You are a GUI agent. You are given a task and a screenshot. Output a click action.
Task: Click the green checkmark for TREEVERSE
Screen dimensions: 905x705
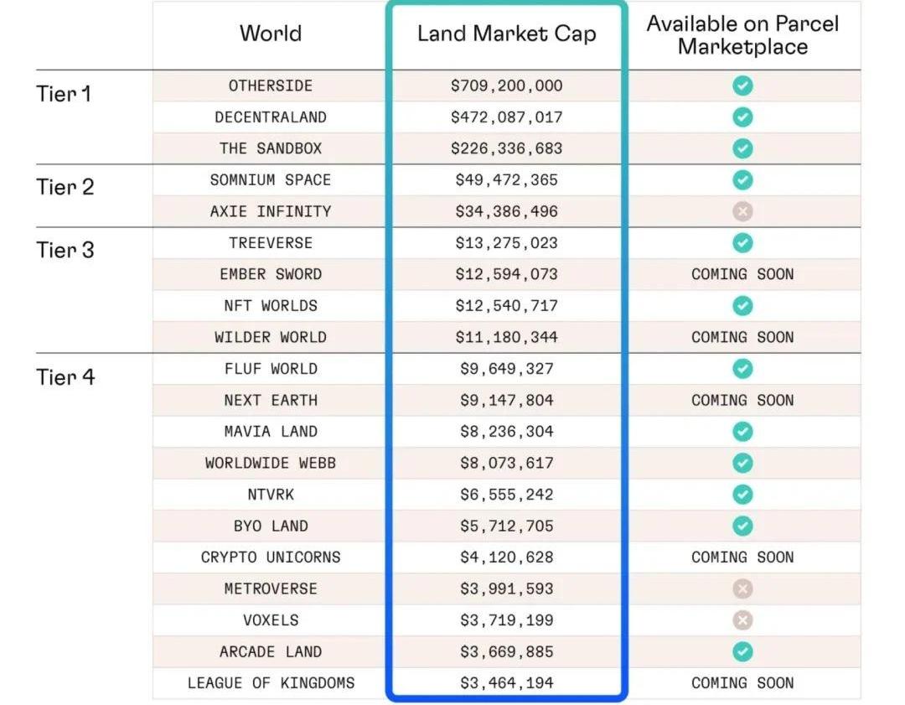tap(742, 243)
